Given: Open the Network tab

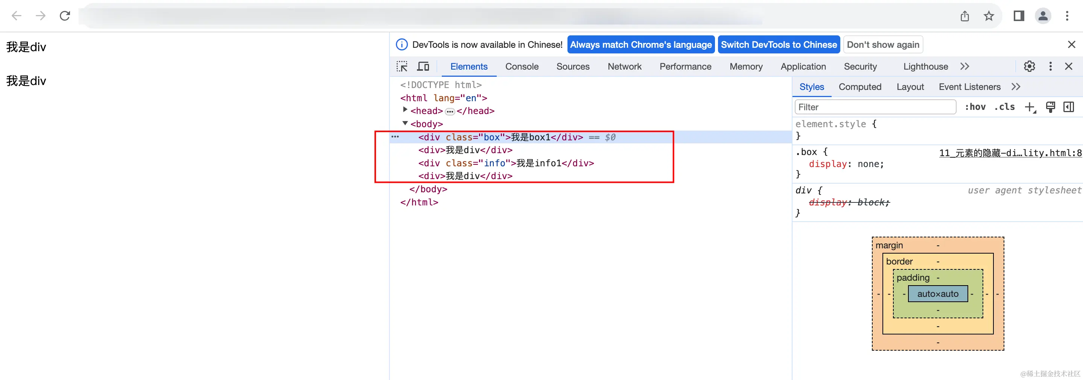Looking at the screenshot, I should [624, 67].
